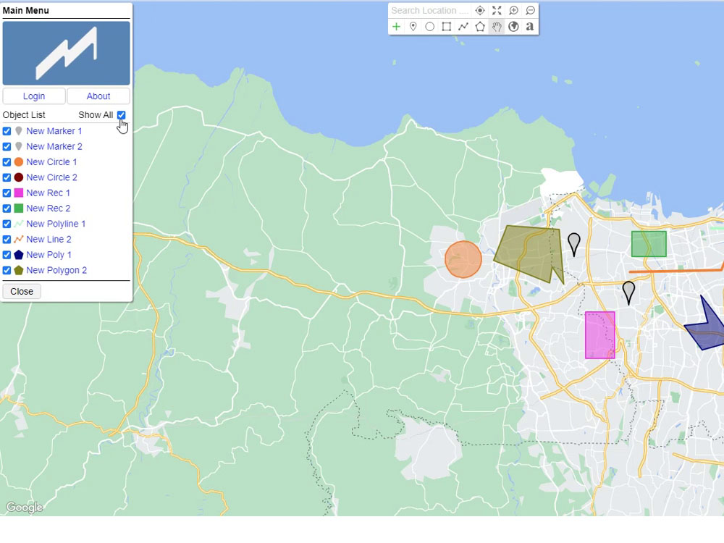Select the polygon drawing tool

(480, 27)
